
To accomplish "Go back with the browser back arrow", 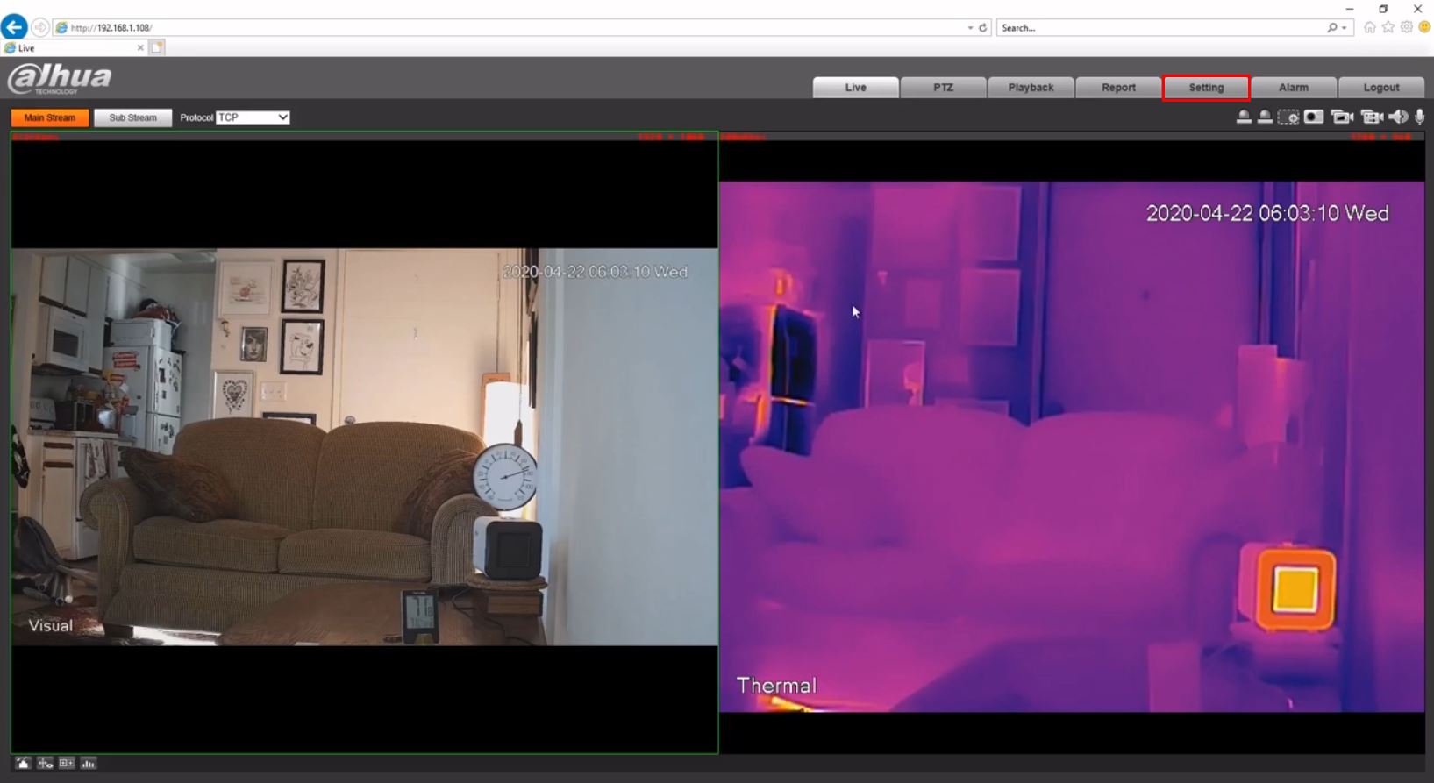I will 14,27.
